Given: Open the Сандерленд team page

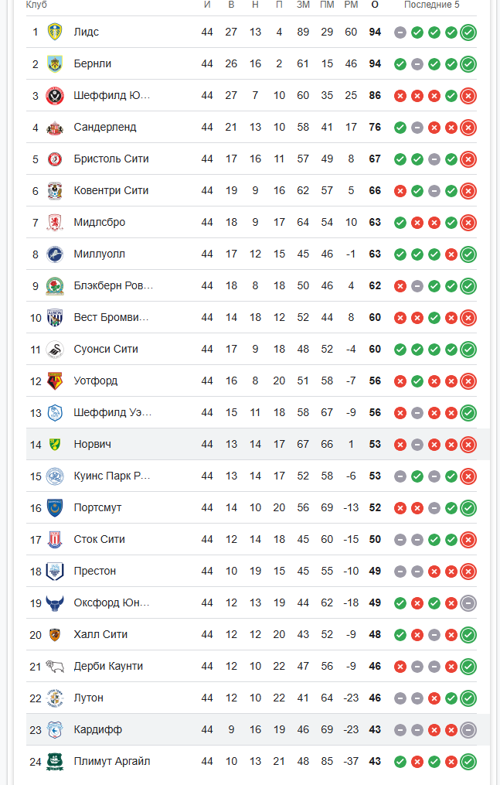Looking at the screenshot, I should coord(105,127).
